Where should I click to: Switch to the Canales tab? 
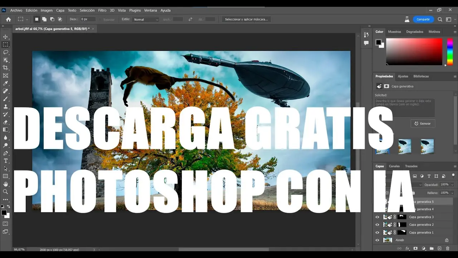(x=394, y=166)
